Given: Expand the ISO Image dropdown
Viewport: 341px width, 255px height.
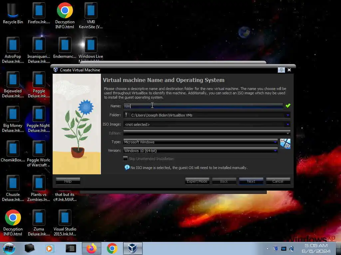Looking at the screenshot, I should tap(288, 125).
